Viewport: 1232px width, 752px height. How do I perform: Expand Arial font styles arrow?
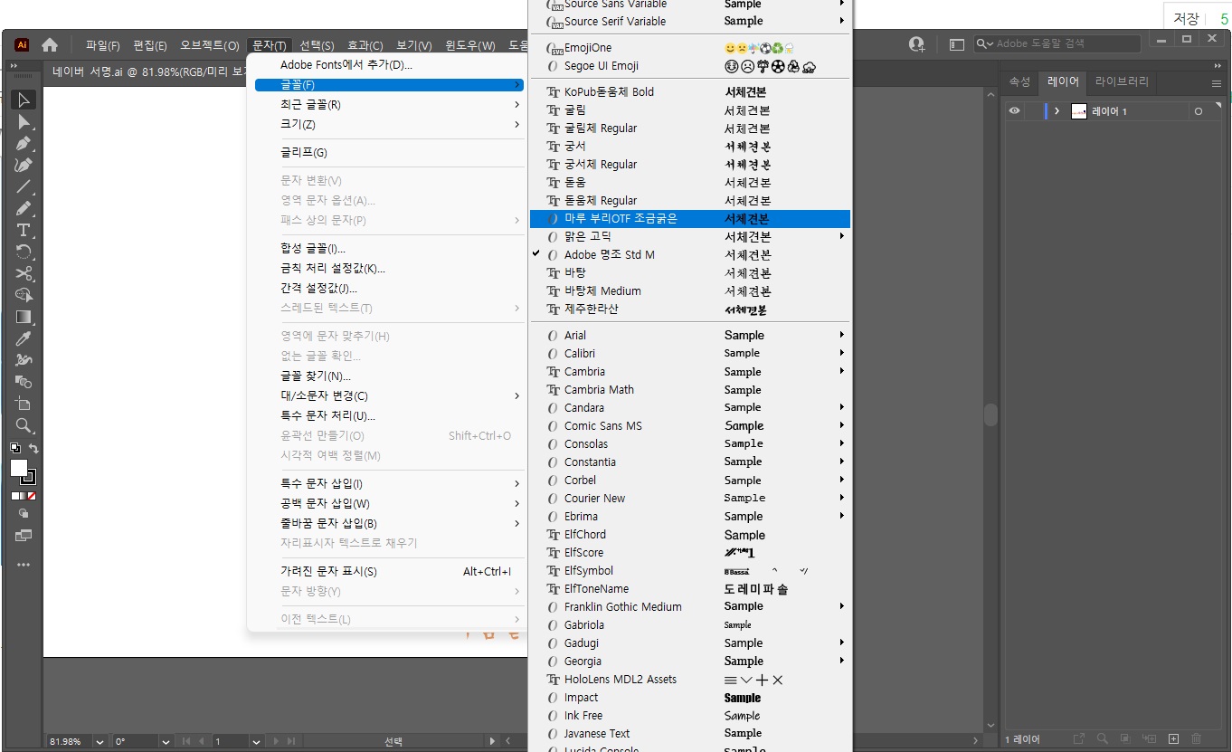(842, 335)
